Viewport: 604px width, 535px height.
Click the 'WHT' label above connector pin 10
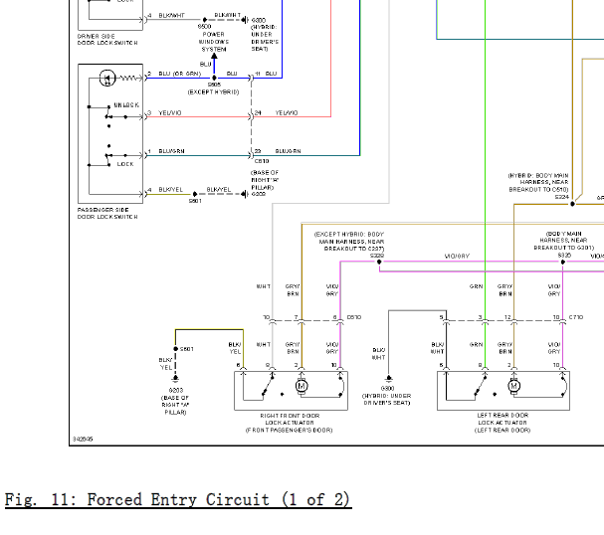pyautogui.click(x=264, y=286)
